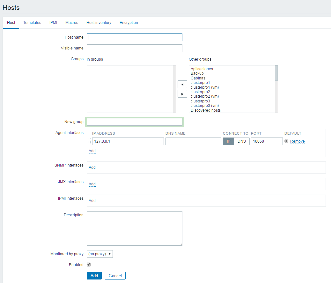The image size is (331, 283).
Task: Toggle the Enabled checkbox
Action: [x=89, y=264]
